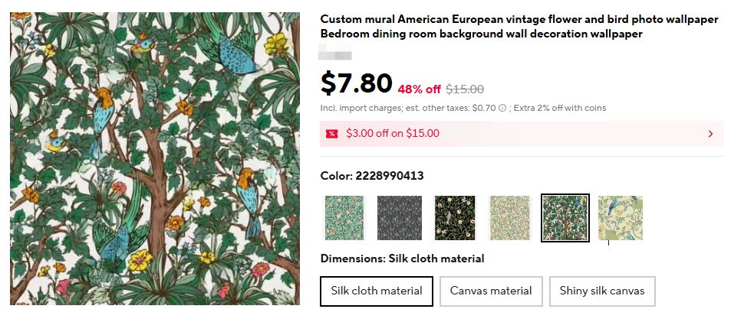Open the $3.00 off on $15.00 offer
The height and width of the screenshot is (309, 731).
(392, 133)
